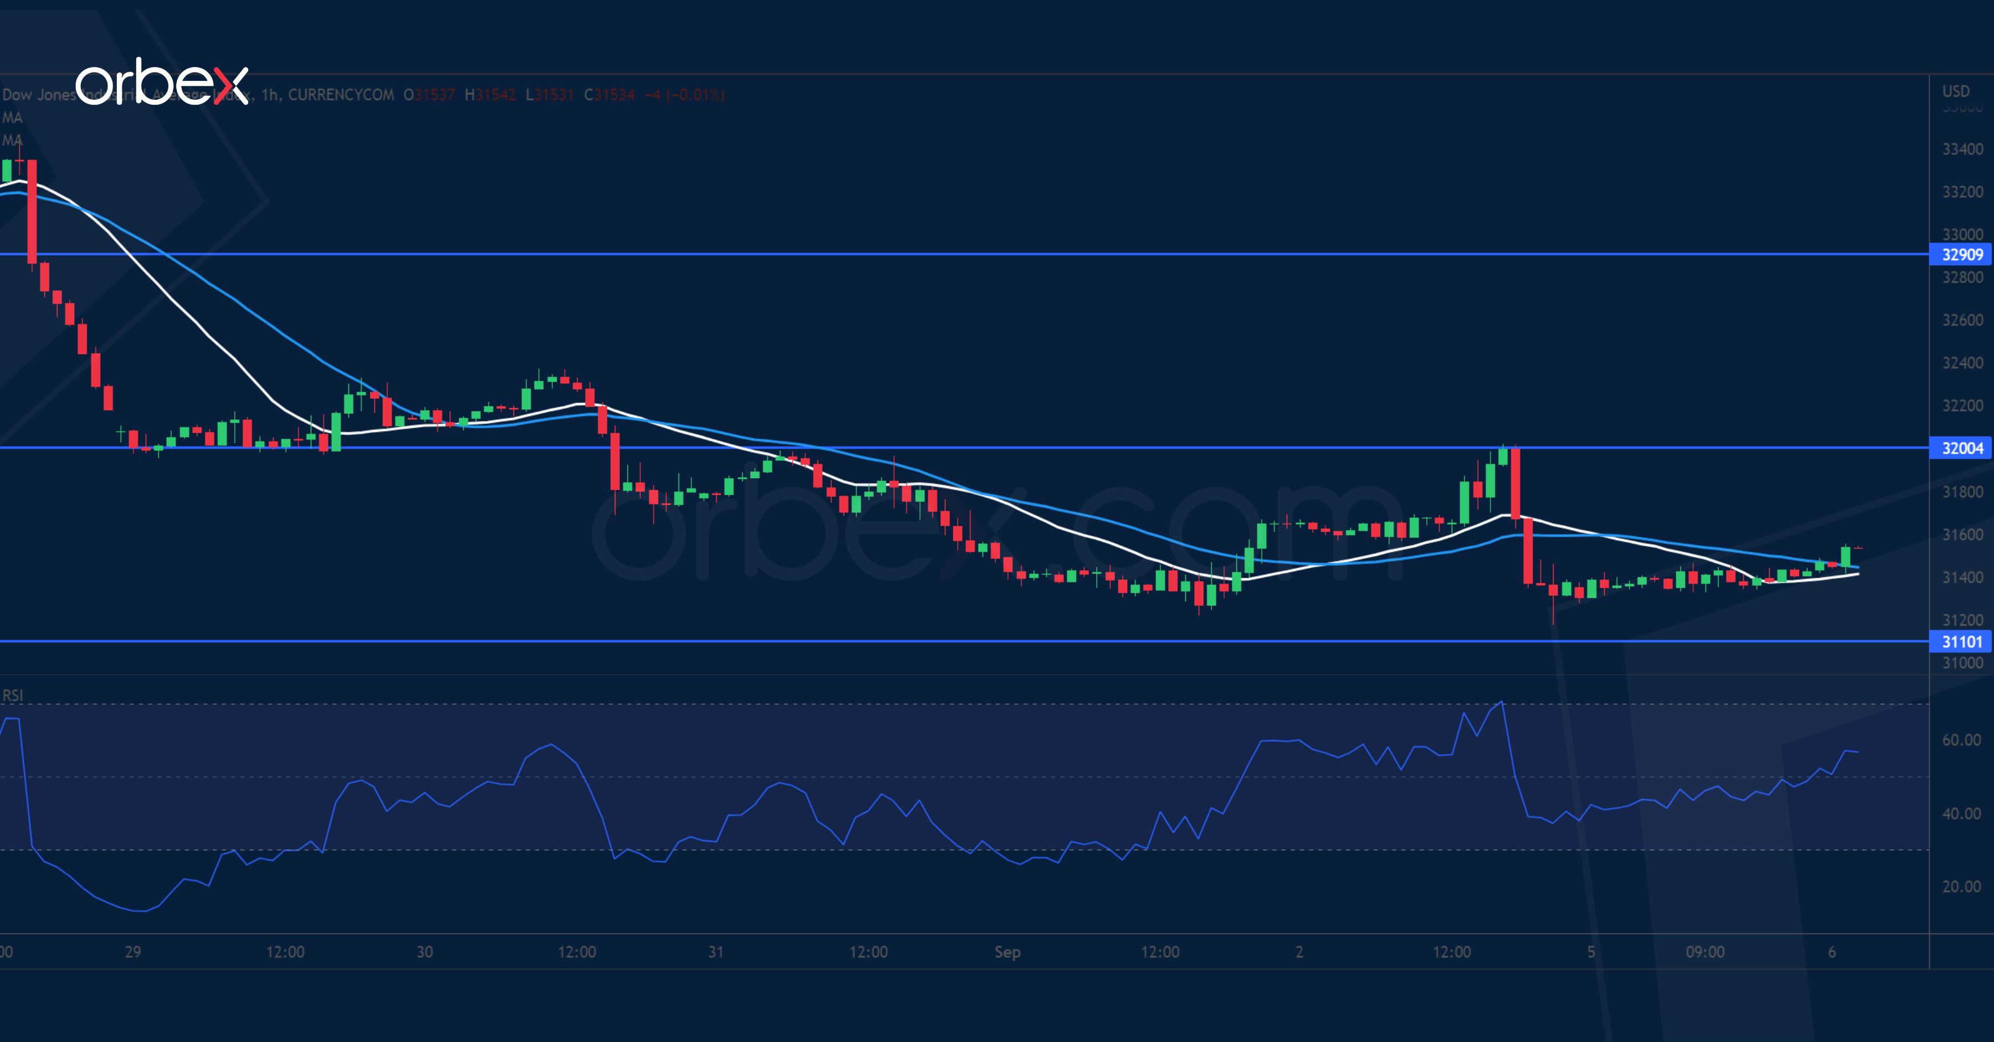
Task: Select the first MA indicator label
Action: pos(12,117)
